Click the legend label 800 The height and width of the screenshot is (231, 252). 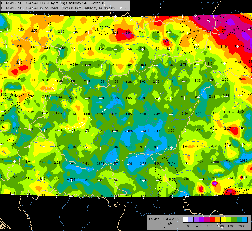(x=210, y=226)
